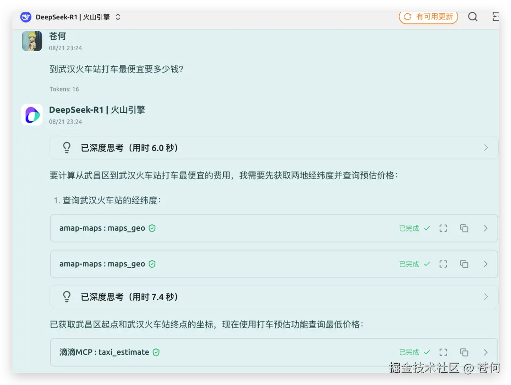
Task: Click the verified shield icon next to maps_geo
Action: (152, 228)
